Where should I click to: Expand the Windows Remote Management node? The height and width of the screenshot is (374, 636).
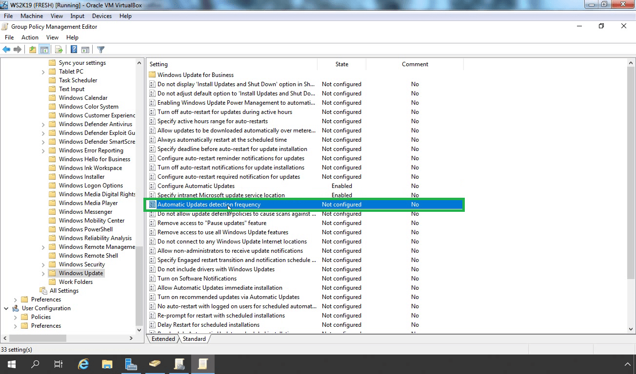(43, 247)
